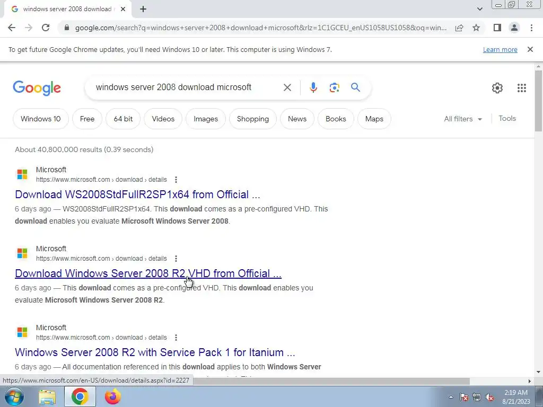Launch Firefox from taskbar

[113, 396]
